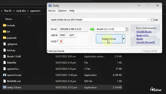Open the WCID question mark help link
Image resolution: width=166 pixels, height=94 pixels.
tap(58, 41)
